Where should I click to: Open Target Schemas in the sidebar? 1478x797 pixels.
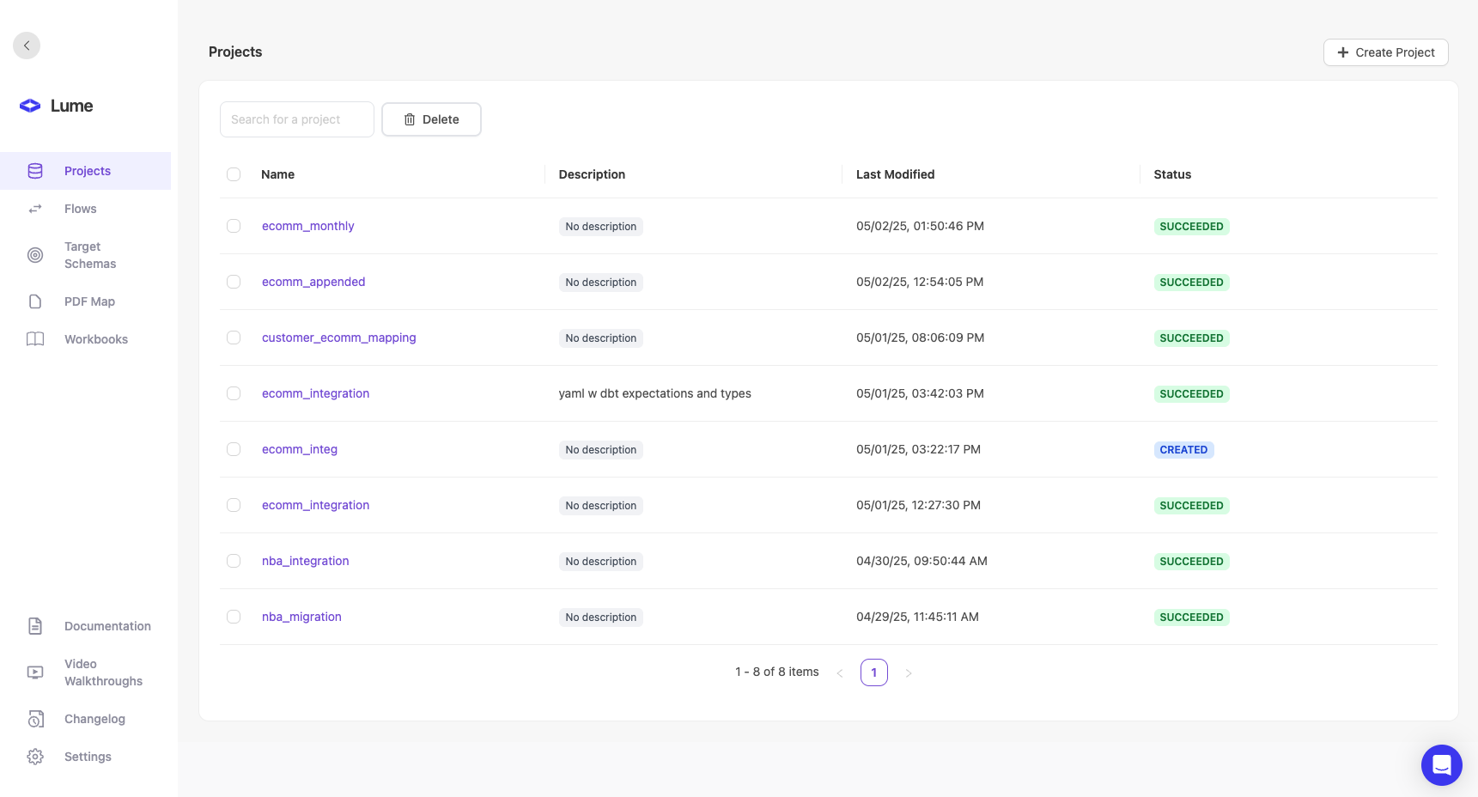click(x=86, y=255)
